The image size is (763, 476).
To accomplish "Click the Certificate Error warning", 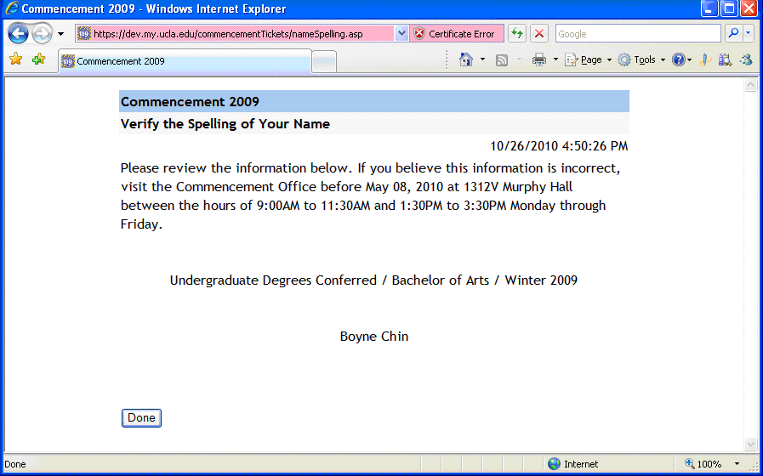I will pyautogui.click(x=453, y=34).
